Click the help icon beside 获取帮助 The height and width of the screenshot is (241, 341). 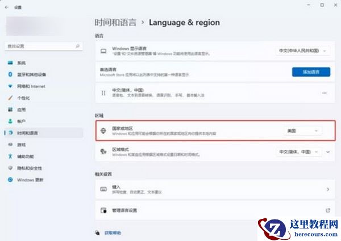tap(97, 233)
